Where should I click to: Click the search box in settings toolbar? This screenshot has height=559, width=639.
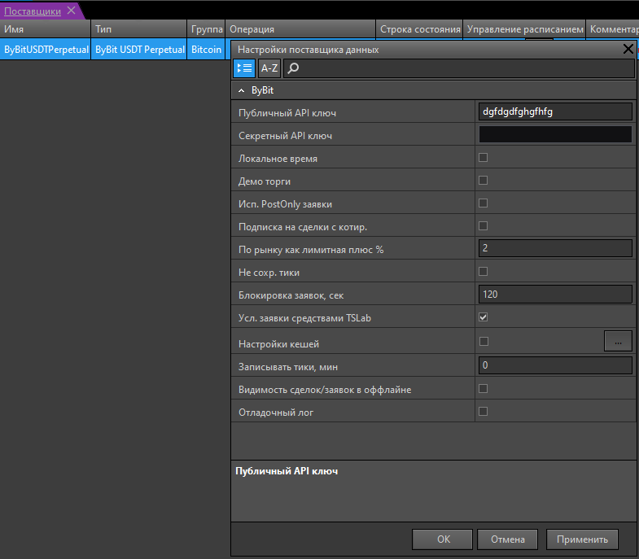pos(459,68)
